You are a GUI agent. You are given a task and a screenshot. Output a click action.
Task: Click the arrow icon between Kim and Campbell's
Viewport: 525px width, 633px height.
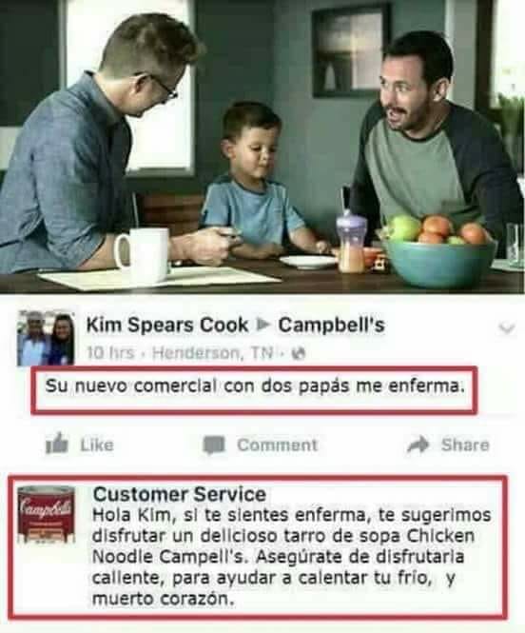coord(262,325)
